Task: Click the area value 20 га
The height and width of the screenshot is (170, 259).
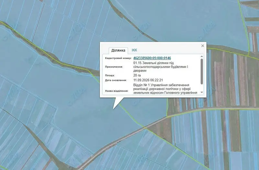Action: (x=137, y=75)
